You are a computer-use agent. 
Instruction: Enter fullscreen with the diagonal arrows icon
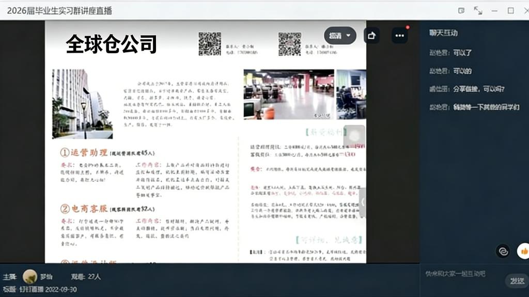coord(478,10)
